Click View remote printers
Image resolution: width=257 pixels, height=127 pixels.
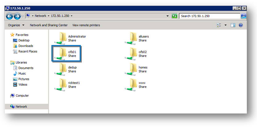86,25
